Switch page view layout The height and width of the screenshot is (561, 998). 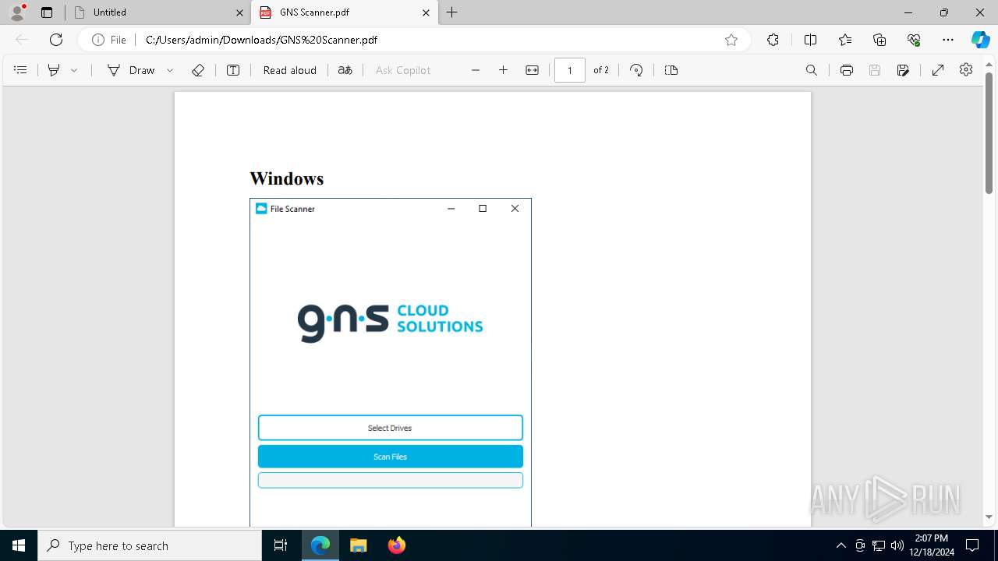pos(671,70)
